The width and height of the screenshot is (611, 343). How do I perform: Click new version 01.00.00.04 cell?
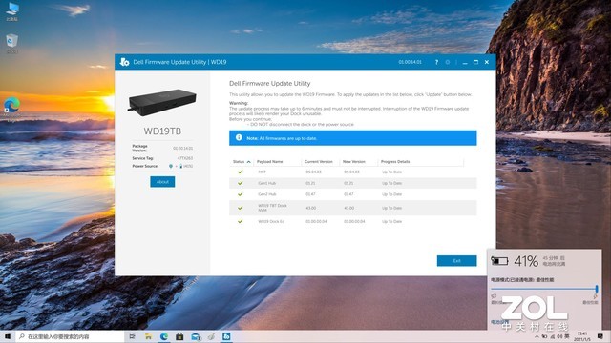[x=354, y=222]
